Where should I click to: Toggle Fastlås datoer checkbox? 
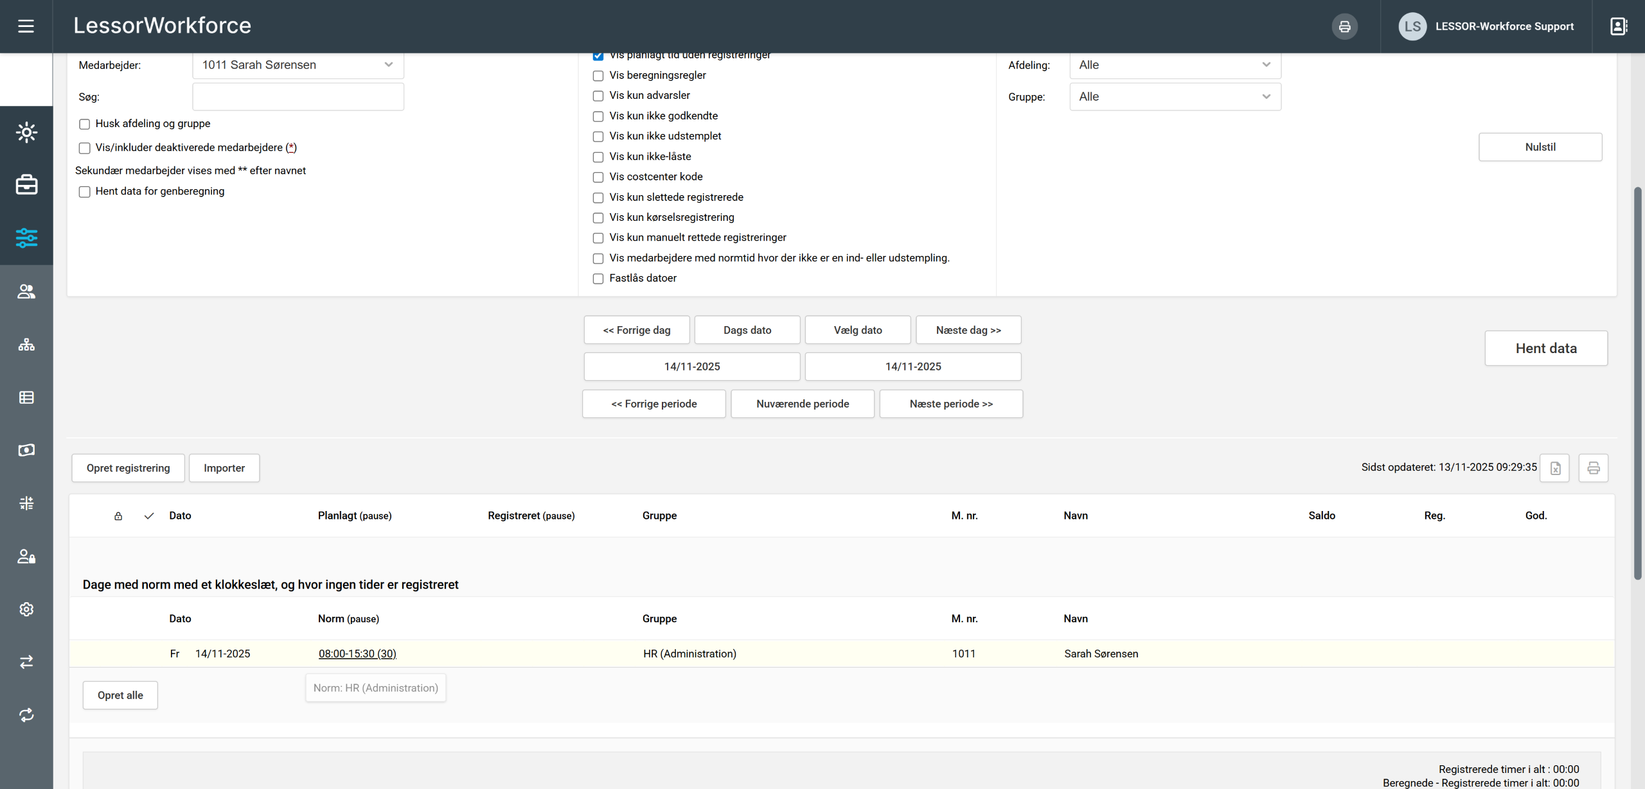click(598, 279)
